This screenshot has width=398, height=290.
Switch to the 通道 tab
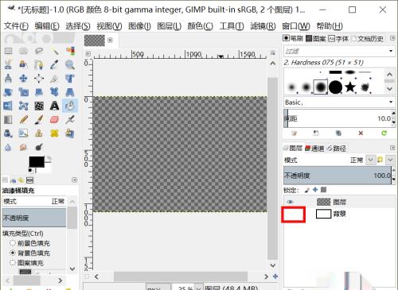click(x=314, y=149)
